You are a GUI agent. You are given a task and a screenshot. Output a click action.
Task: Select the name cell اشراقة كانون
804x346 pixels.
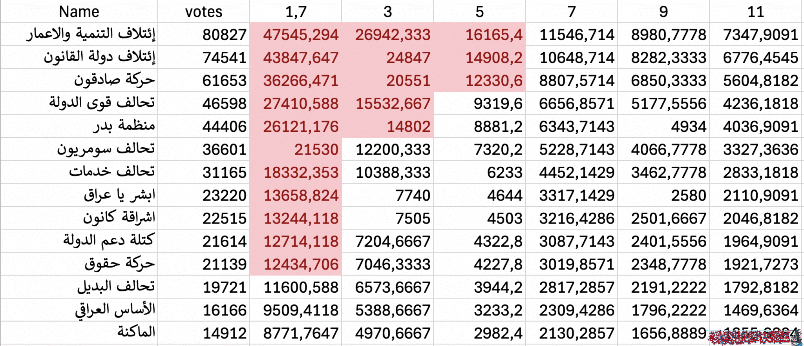coord(119,218)
